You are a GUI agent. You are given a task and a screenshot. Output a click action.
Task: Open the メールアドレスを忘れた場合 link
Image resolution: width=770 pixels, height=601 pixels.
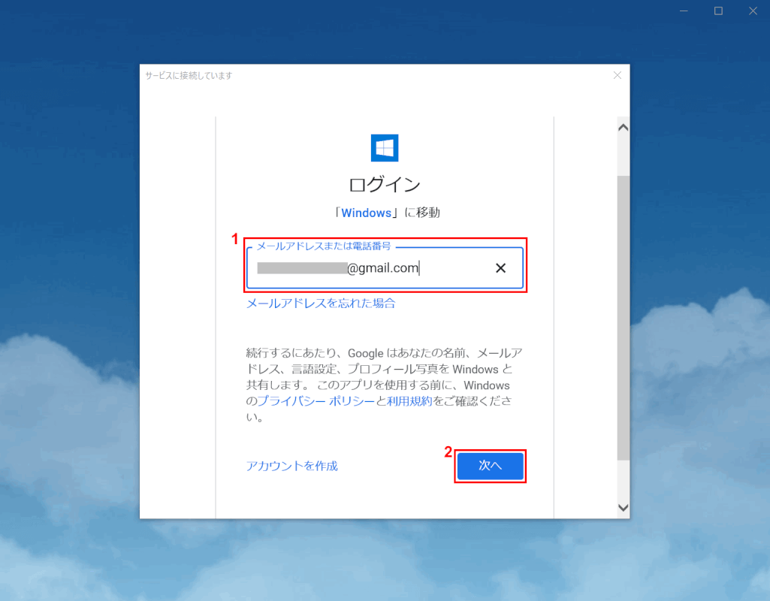click(321, 304)
